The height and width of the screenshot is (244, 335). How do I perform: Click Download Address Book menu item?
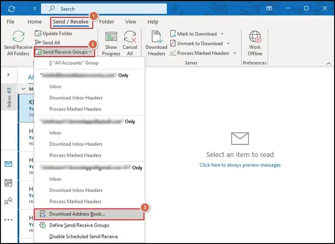[89, 214]
